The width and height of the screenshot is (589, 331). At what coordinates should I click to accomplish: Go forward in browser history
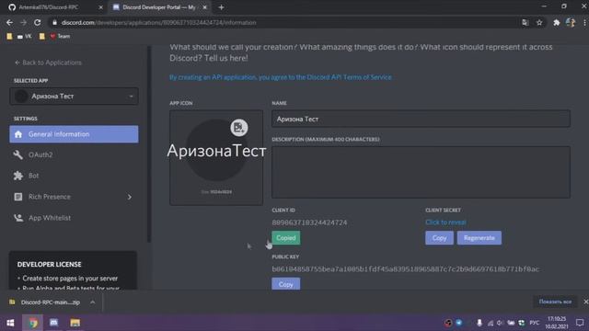(x=23, y=22)
